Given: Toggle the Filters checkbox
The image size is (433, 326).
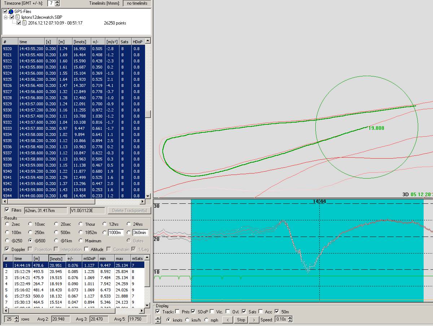Looking at the screenshot, I should [x=7, y=210].
